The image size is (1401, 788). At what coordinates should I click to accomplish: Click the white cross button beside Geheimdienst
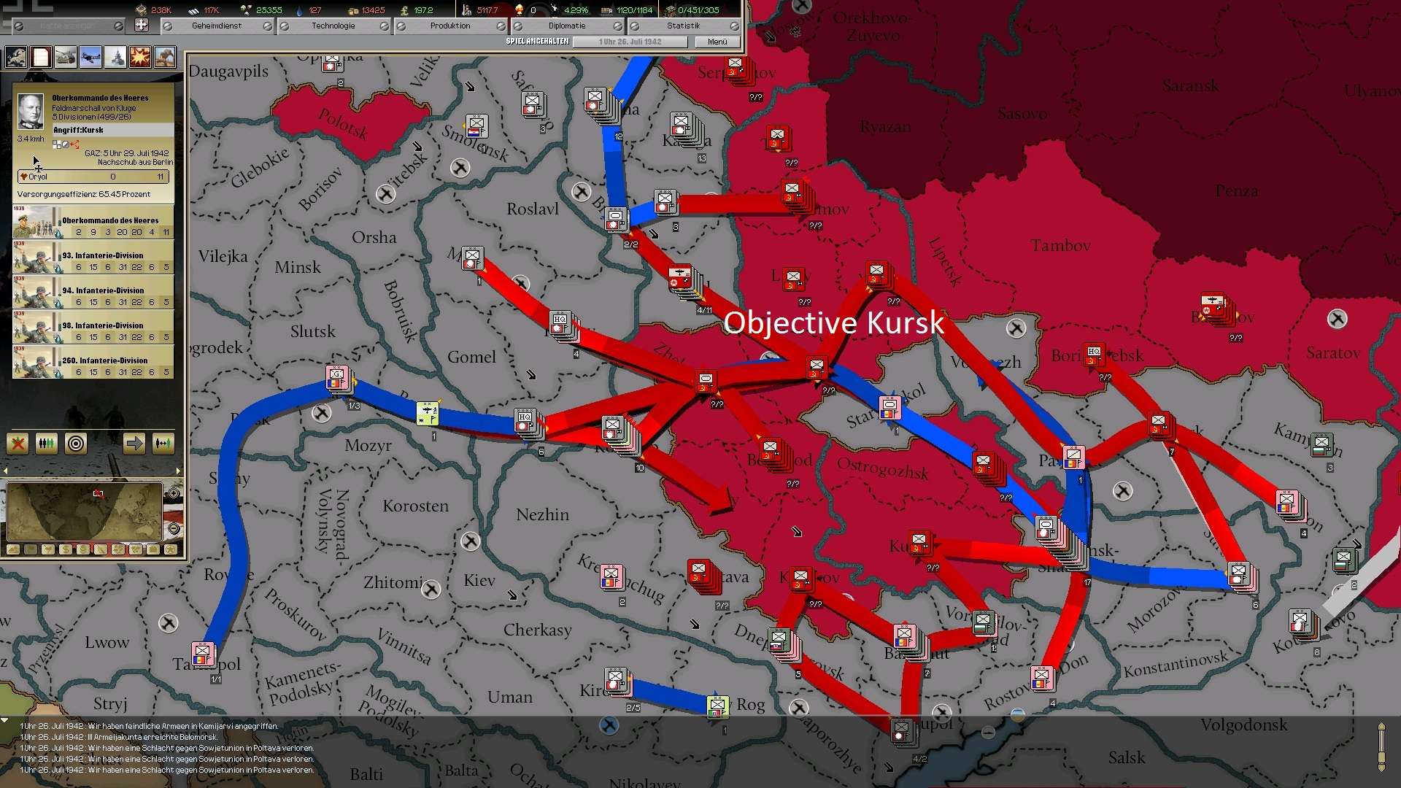click(x=142, y=25)
